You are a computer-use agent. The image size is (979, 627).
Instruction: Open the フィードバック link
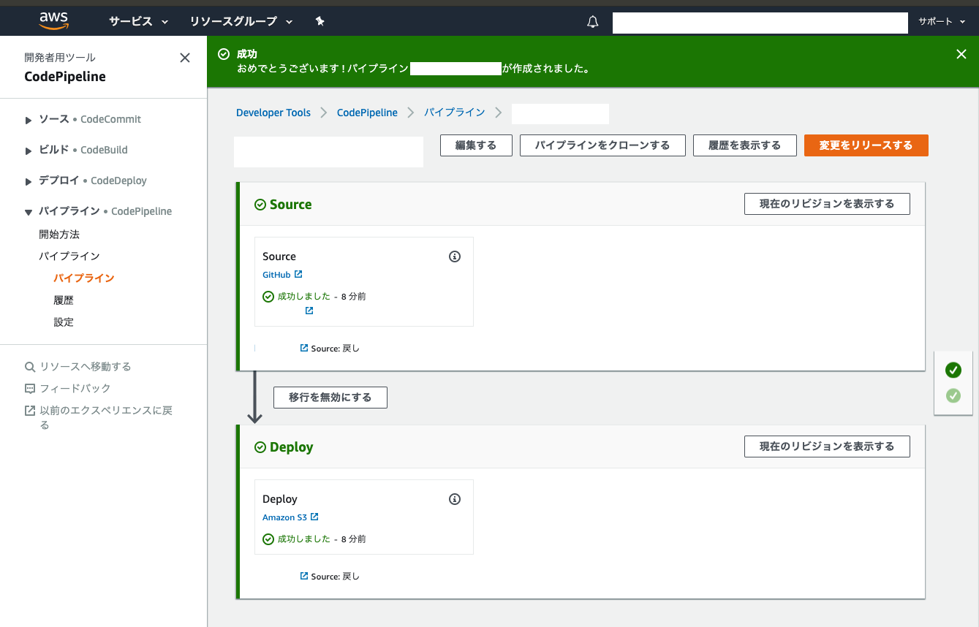pyautogui.click(x=75, y=389)
